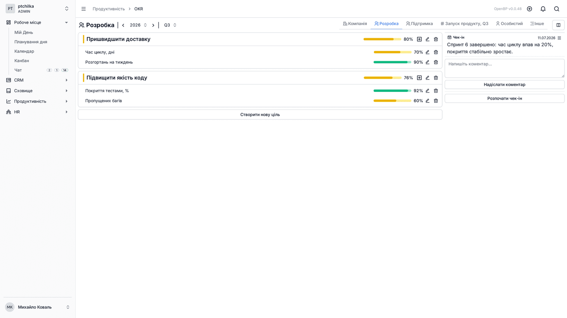Open Планування дня page
567x318 pixels.
tap(31, 42)
